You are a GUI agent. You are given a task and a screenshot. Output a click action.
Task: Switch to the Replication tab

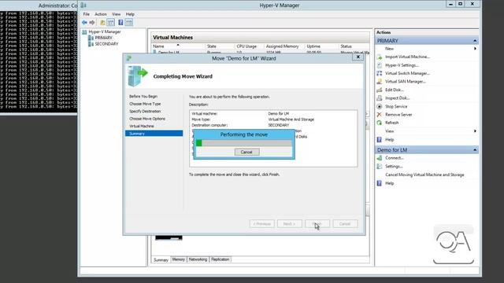220,259
